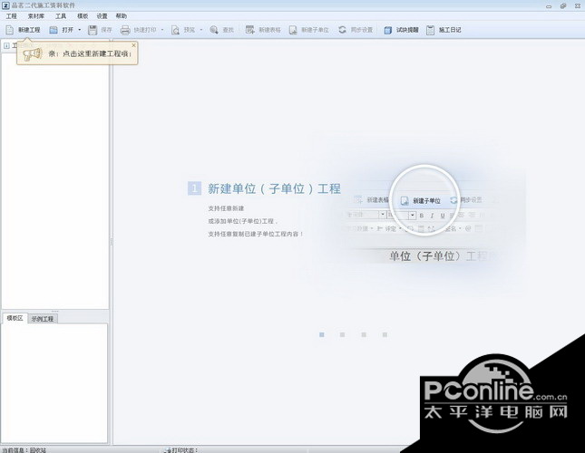Viewport: 585px width, 453px height.
Task: Minimize the application window
Action: (549, 6)
